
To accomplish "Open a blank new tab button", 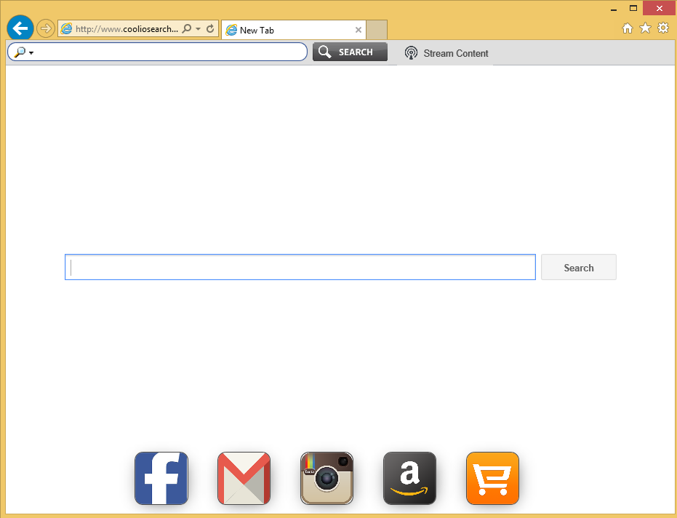I will 377,30.
